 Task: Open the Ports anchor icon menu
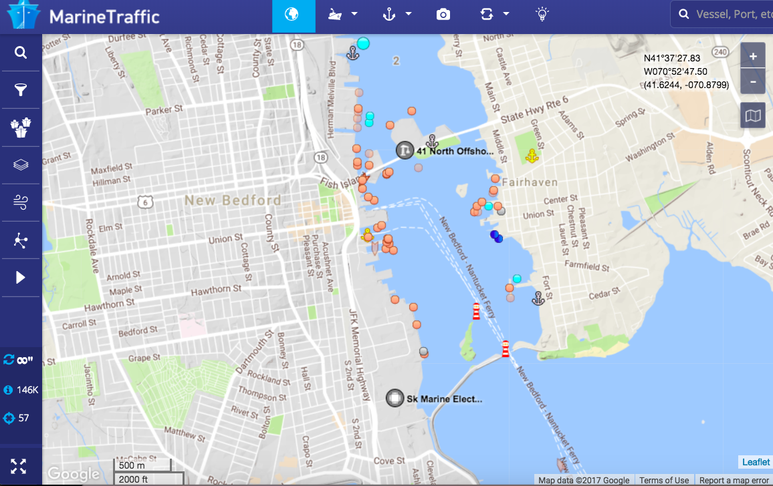coord(389,14)
